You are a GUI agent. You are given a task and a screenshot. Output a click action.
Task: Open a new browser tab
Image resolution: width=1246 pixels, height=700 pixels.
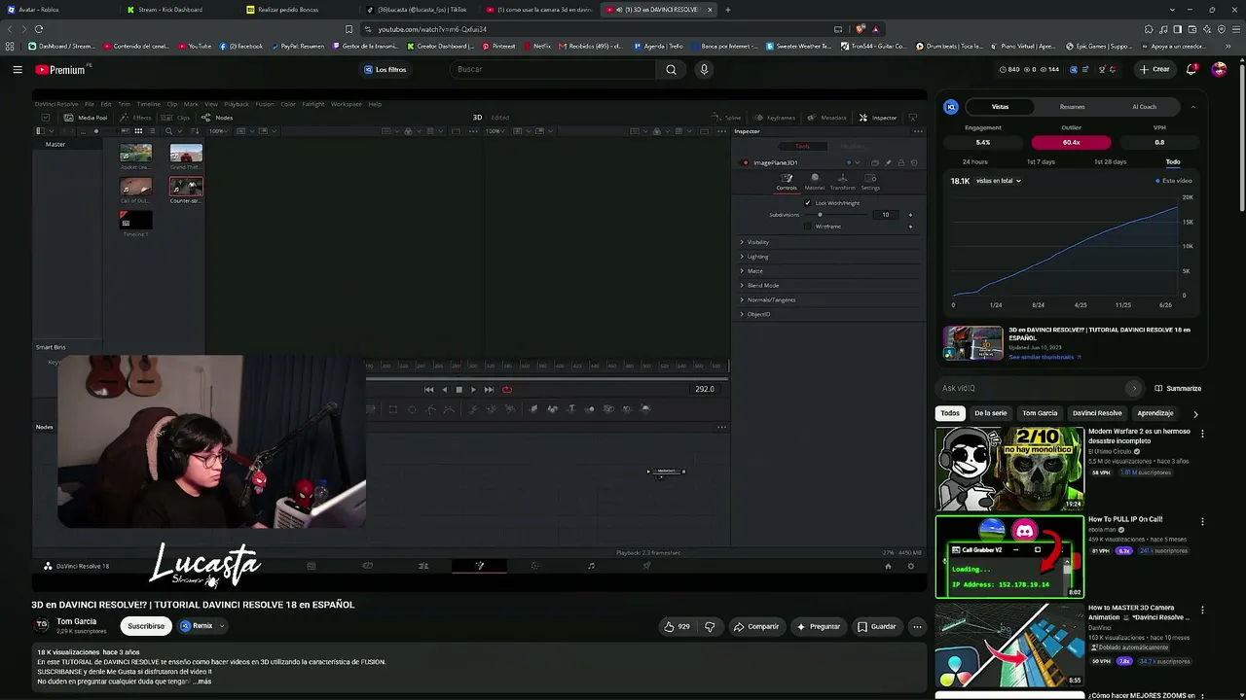click(x=727, y=10)
